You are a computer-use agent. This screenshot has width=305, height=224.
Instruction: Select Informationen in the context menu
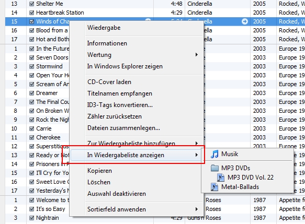tap(107, 43)
